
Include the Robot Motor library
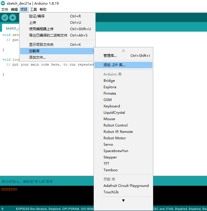coord(123,138)
